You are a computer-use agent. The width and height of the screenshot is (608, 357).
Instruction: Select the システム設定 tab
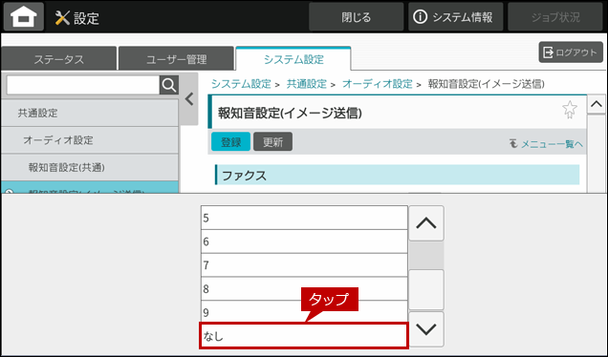293,59
